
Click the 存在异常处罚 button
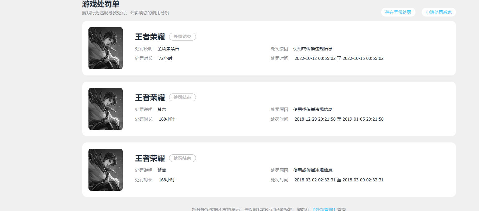point(398,12)
